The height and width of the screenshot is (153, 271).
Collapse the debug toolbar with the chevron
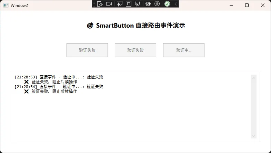coord(175,4)
